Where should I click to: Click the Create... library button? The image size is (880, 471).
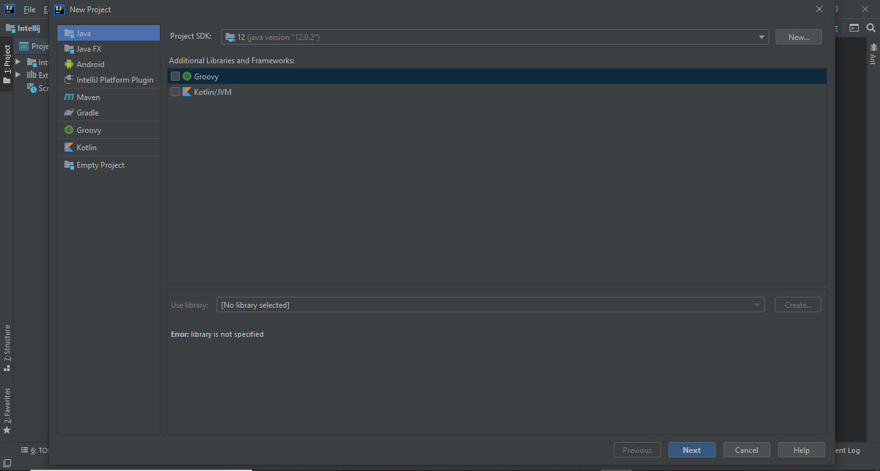798,305
